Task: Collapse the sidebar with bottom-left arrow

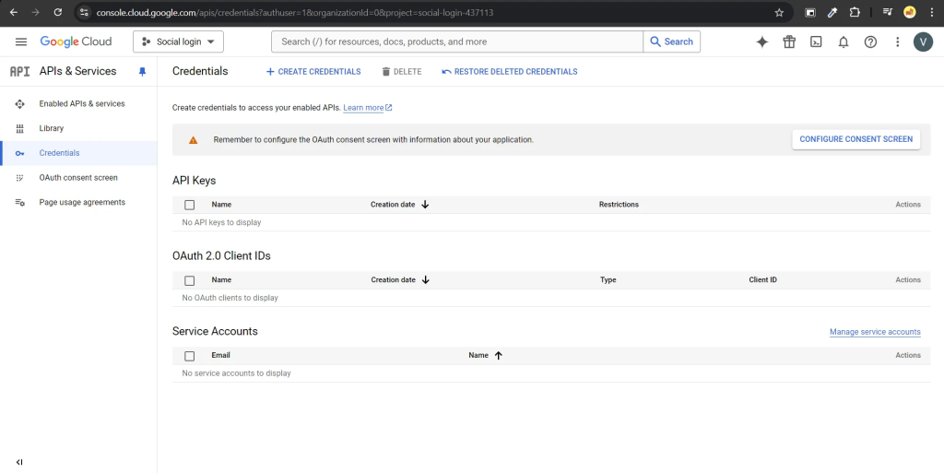Action: (19, 462)
